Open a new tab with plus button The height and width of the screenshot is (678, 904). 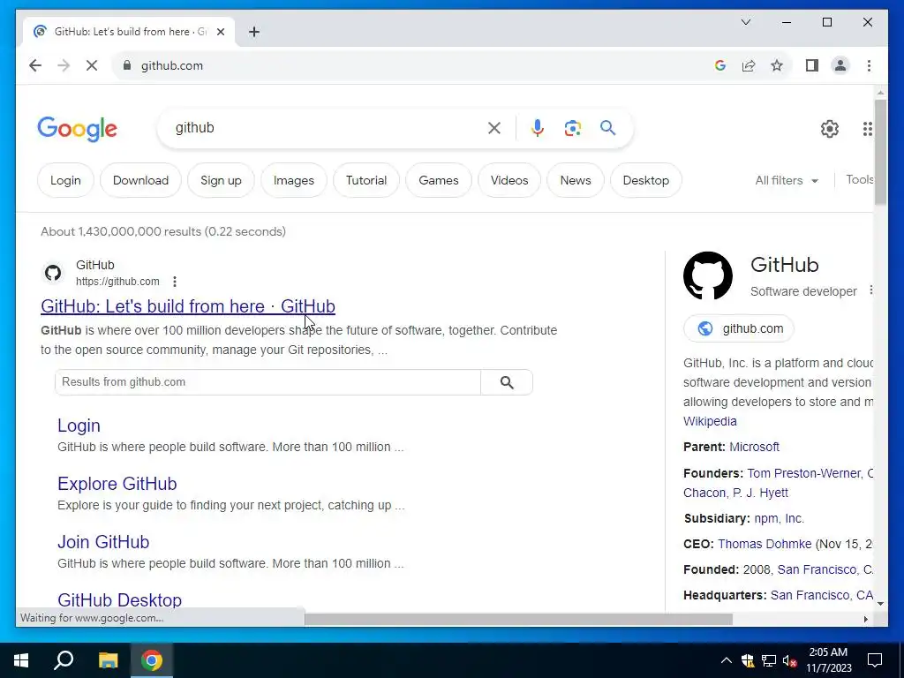pos(254,32)
